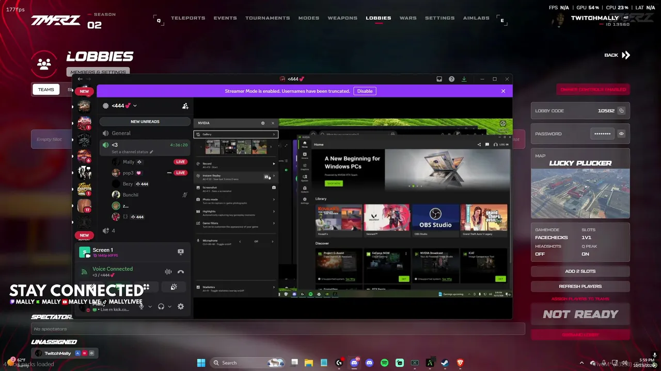
Task: Open the TELEPORTS menu tab
Action: pyautogui.click(x=188, y=18)
